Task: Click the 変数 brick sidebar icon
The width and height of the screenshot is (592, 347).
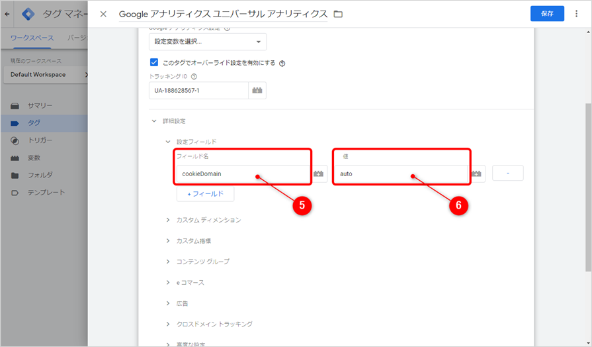Action: pos(15,158)
